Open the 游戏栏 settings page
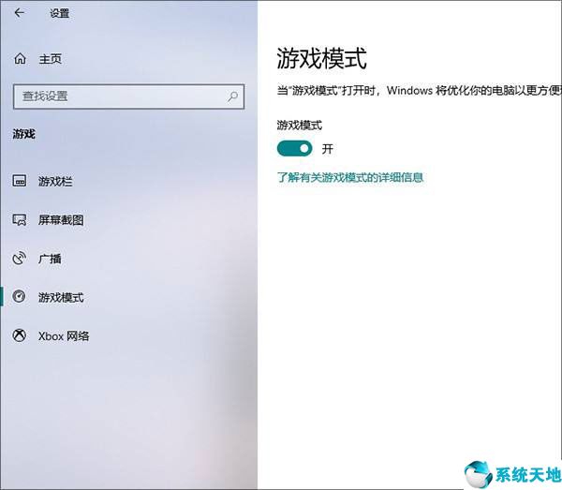This screenshot has height=490, width=562. (55, 182)
